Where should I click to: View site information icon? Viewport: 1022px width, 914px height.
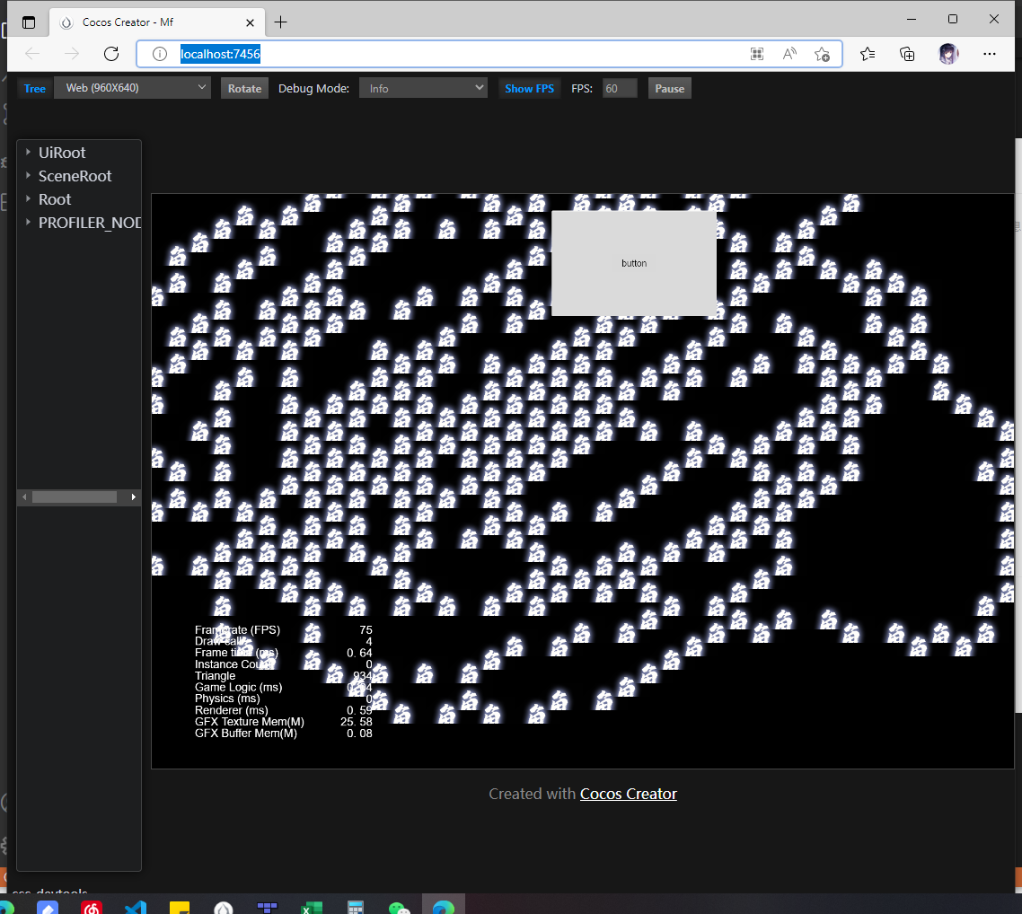(x=160, y=54)
